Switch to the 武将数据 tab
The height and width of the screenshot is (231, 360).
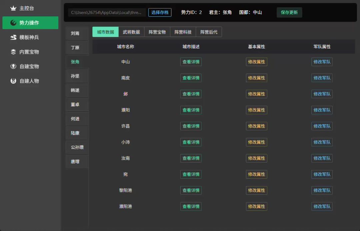(x=131, y=32)
